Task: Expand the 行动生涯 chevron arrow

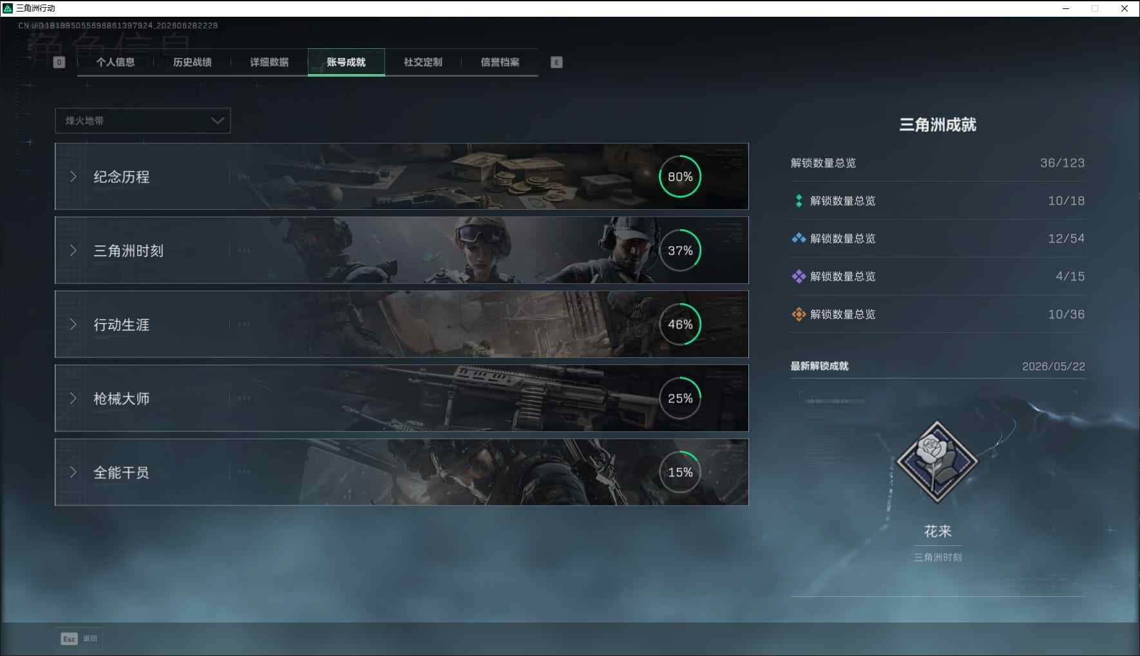Action: tap(73, 324)
